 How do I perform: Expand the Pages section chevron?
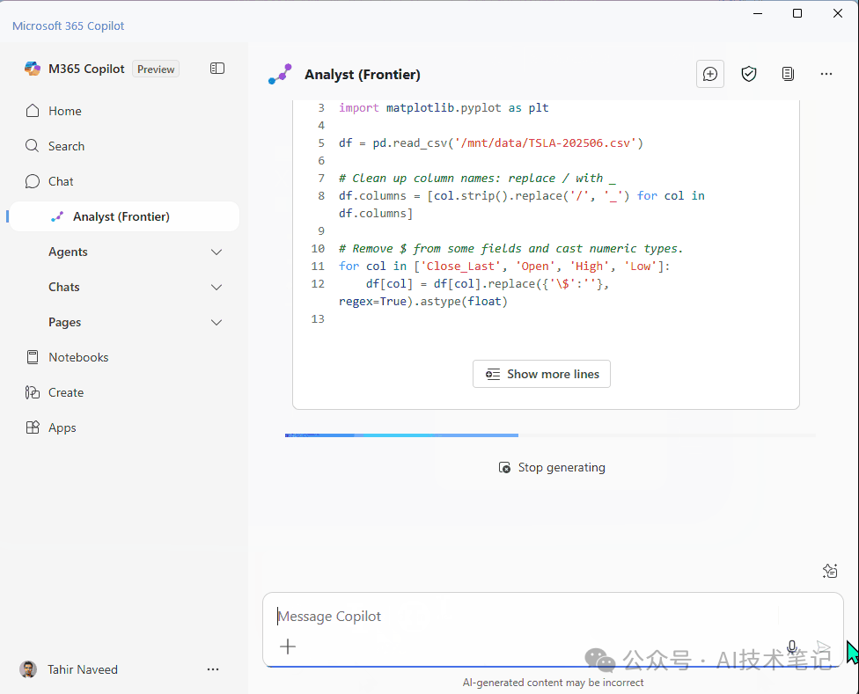(217, 322)
